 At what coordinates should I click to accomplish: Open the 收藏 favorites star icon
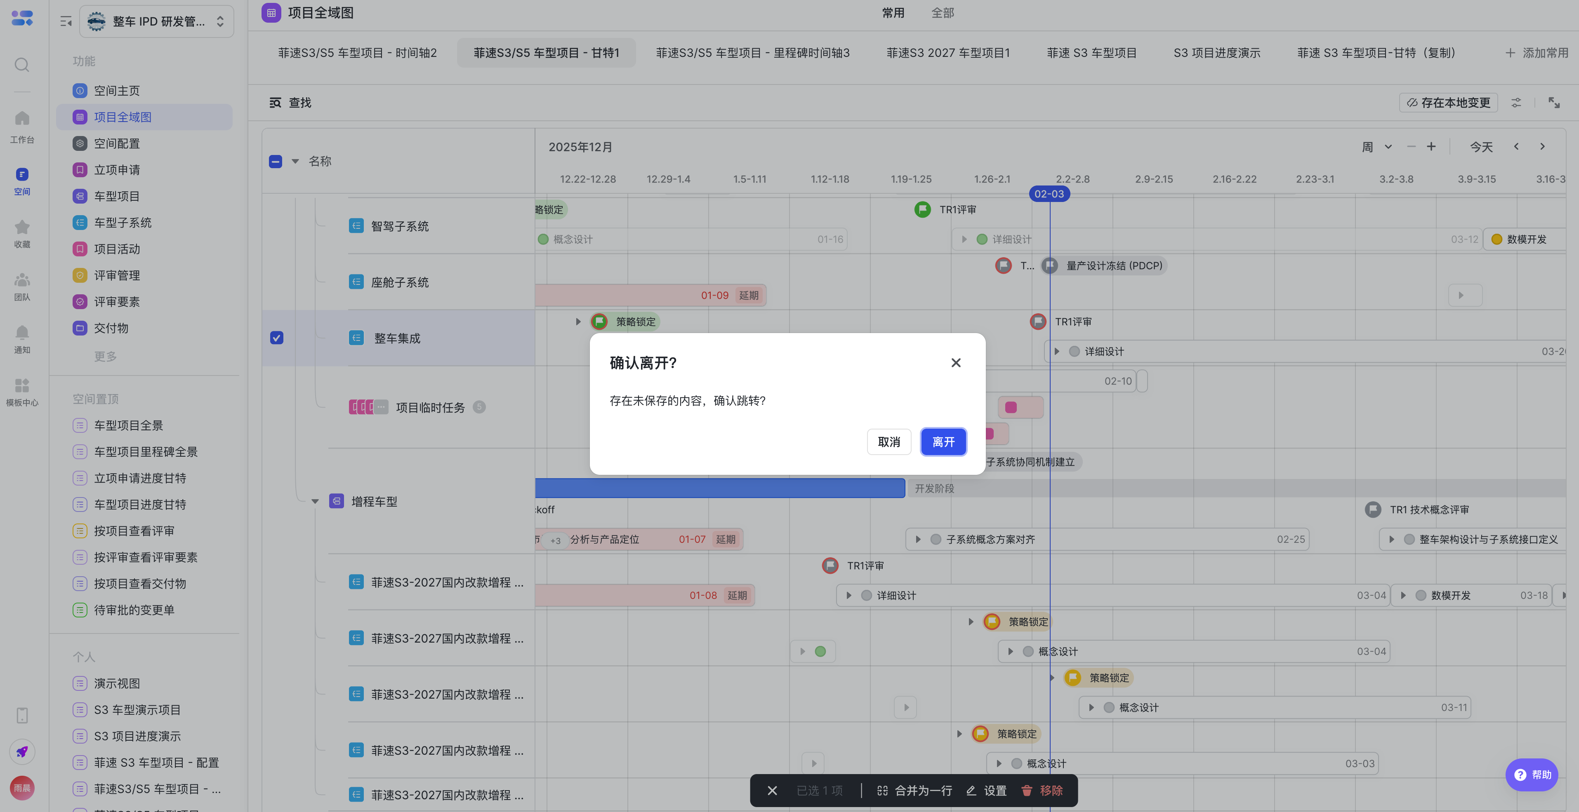22,233
